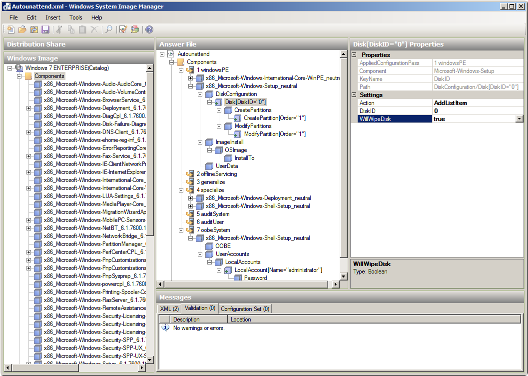Click the 7 oobeSystem pass icon
The height and width of the screenshot is (376, 528).
190,230
